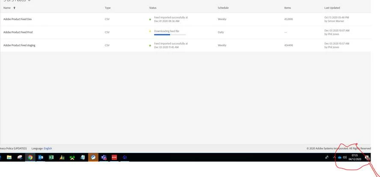Click yellow status dot for Feed Prod
Image resolution: width=380 pixels, height=177 pixels.
150,31
